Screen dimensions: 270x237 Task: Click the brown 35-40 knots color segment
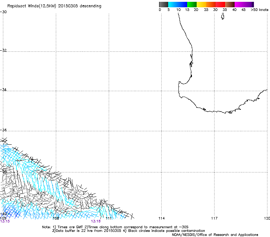tap(230, 4)
